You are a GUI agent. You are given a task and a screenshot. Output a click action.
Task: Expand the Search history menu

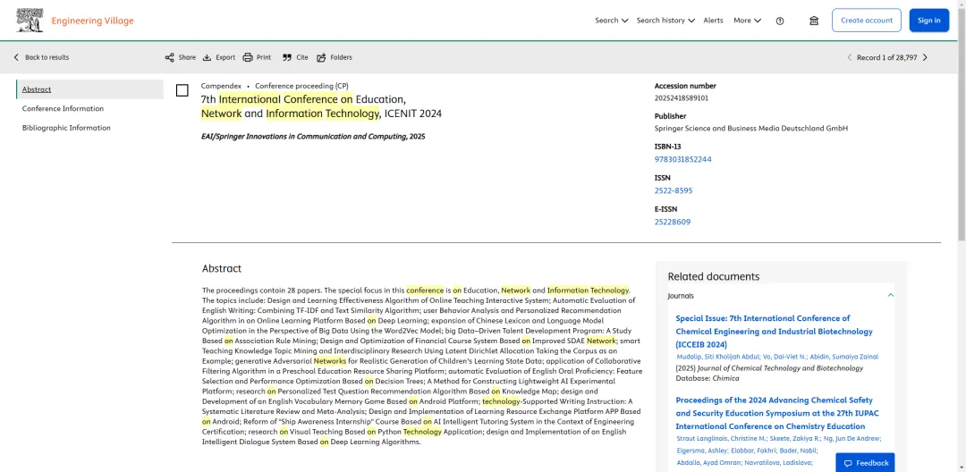[x=665, y=21]
